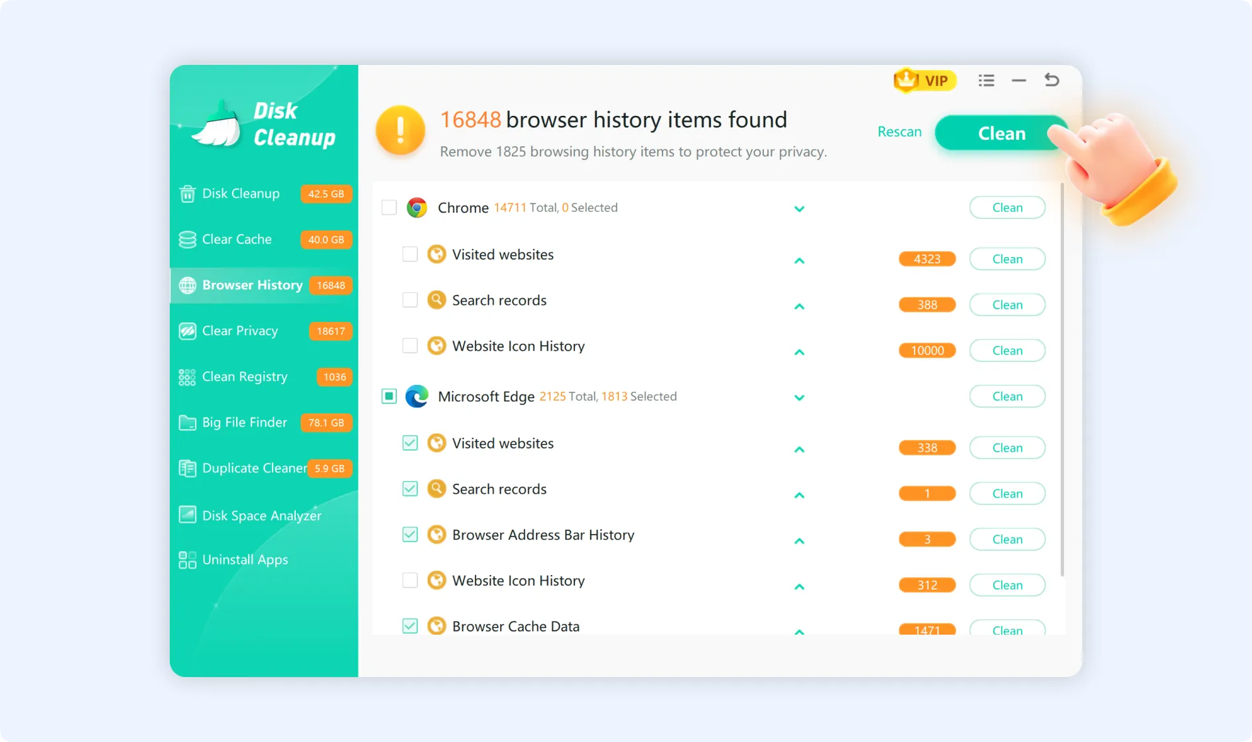
Task: Expand the Chrome items dropdown
Action: [800, 209]
